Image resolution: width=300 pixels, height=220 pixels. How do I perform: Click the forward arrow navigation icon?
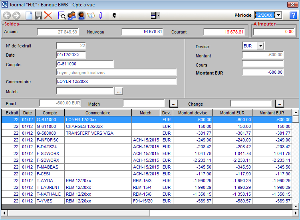click(16, 16)
